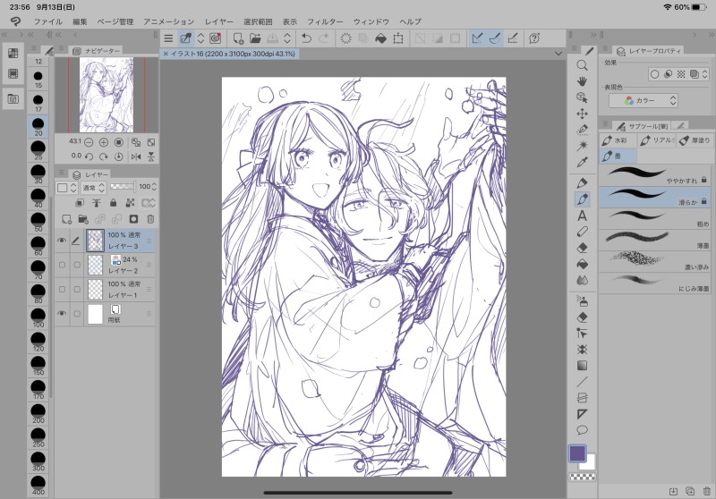This screenshot has height=499, width=716.
Task: Select the ややかすれ brush
Action: [x=656, y=175]
